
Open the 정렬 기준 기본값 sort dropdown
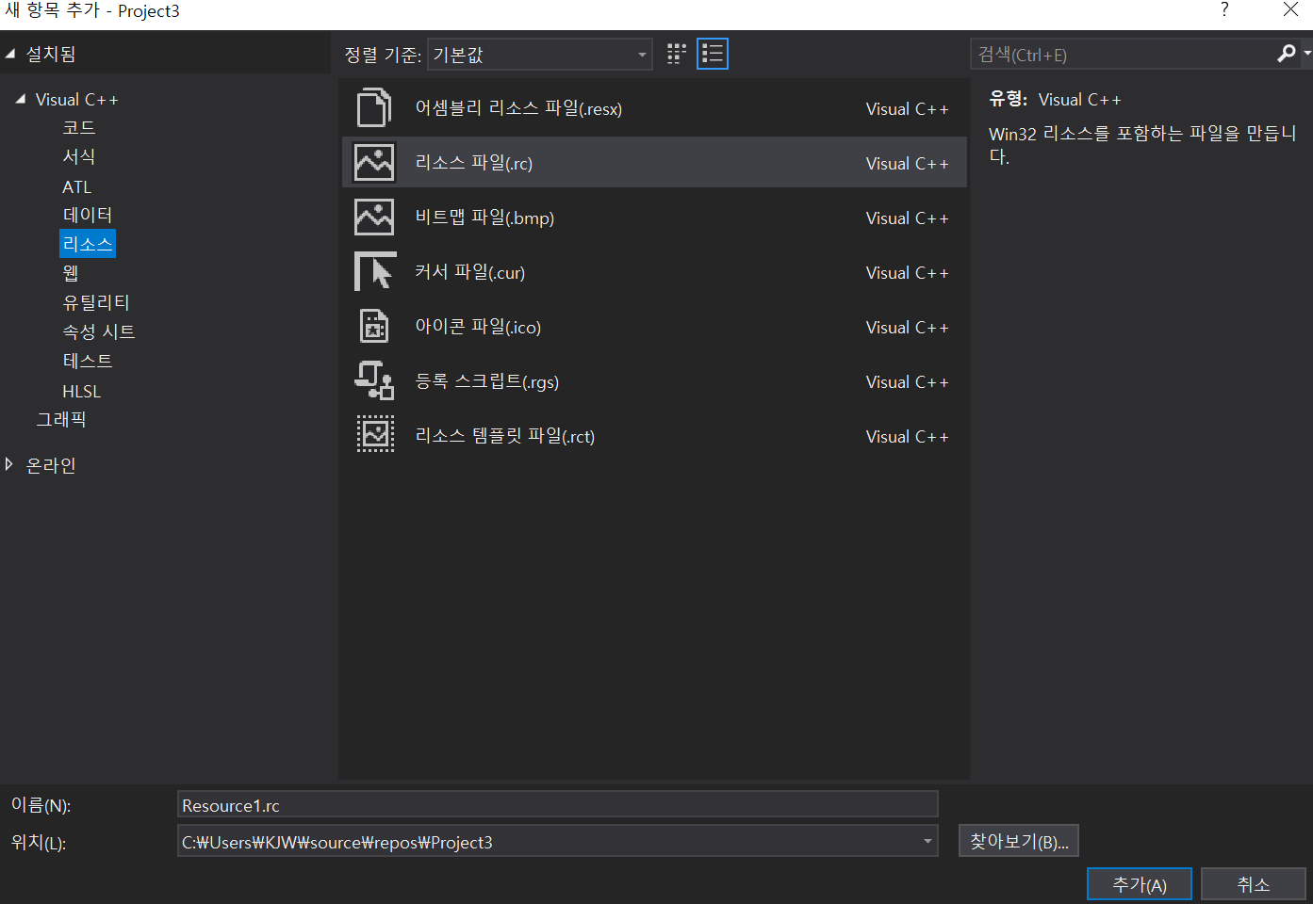coord(539,55)
